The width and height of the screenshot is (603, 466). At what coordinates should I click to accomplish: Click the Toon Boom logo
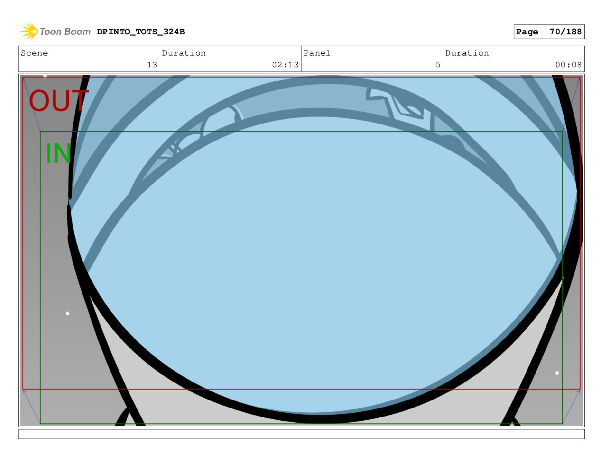coord(55,32)
